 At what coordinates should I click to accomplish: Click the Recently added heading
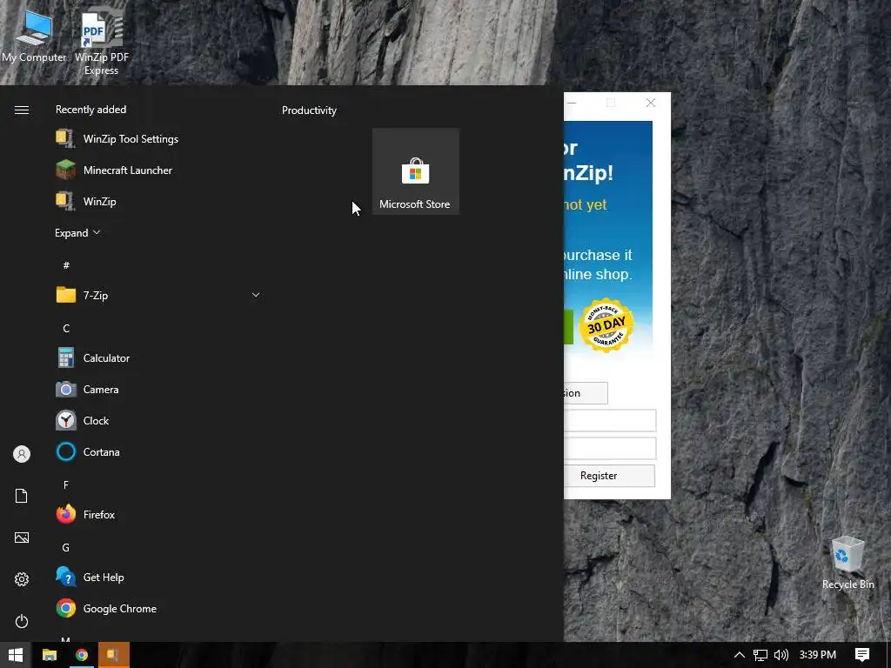(x=90, y=109)
